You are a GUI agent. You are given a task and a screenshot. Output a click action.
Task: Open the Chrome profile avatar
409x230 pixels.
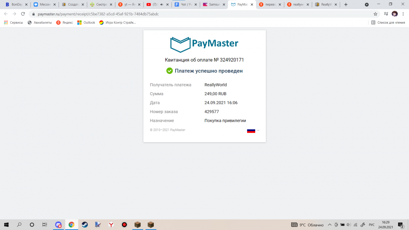pos(395,14)
